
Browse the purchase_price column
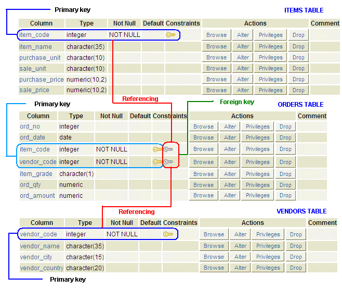217,79
